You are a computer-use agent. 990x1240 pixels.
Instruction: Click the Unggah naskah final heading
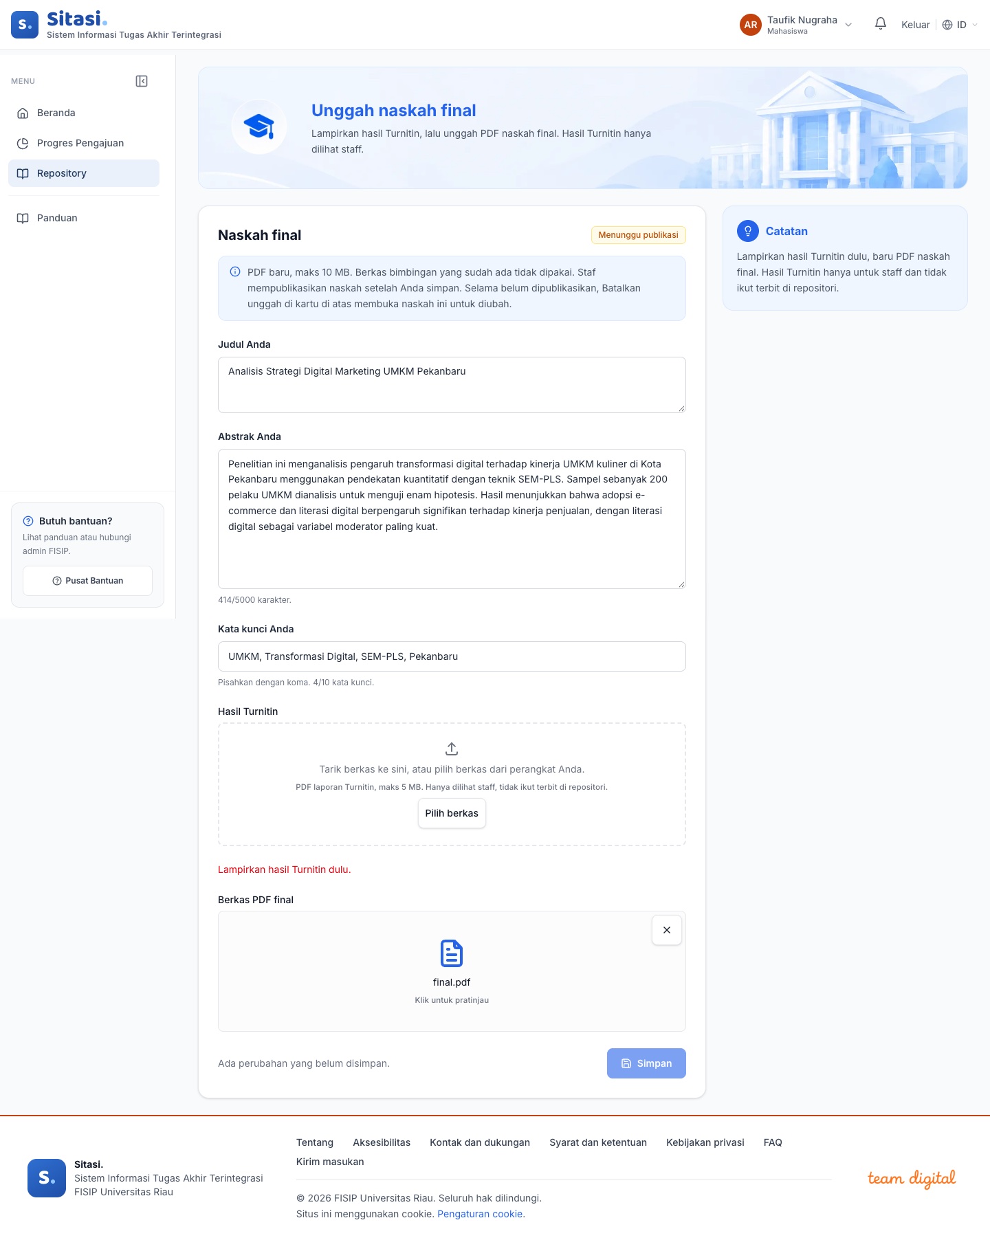coord(394,111)
